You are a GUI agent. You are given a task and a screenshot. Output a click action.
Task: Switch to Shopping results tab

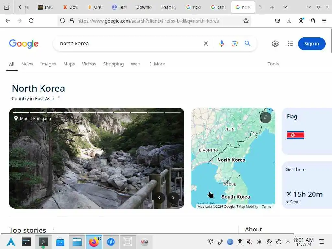tap(113, 64)
